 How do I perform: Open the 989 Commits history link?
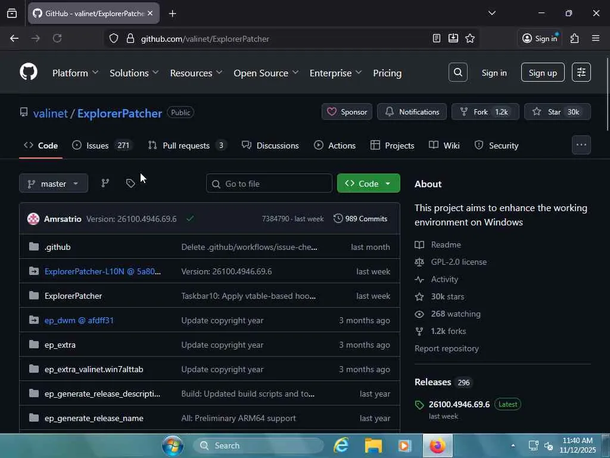pos(360,218)
